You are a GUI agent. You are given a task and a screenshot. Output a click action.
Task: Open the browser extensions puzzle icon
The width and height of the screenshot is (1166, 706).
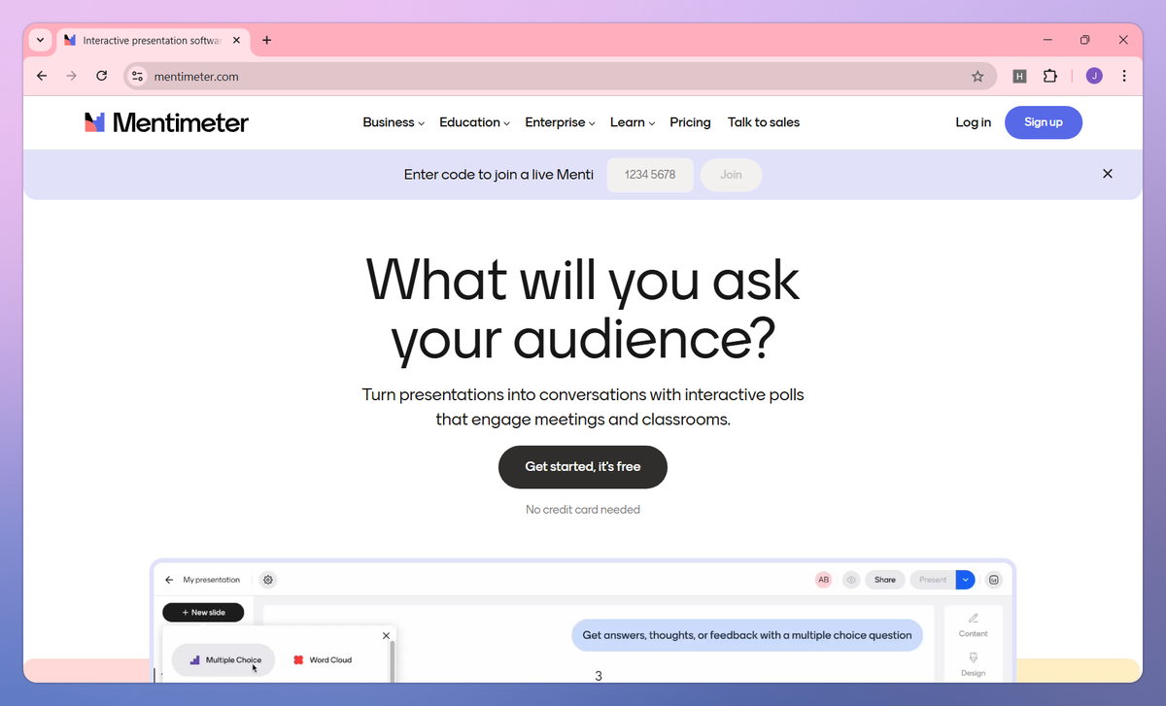(x=1051, y=76)
